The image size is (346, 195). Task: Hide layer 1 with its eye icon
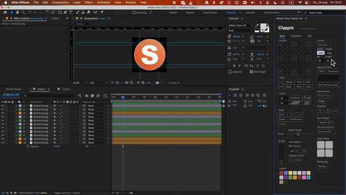pyautogui.click(x=3, y=106)
